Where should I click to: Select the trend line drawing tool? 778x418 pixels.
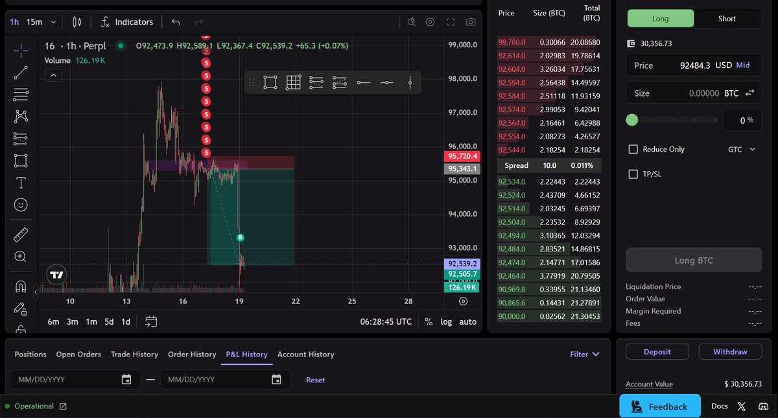21,73
